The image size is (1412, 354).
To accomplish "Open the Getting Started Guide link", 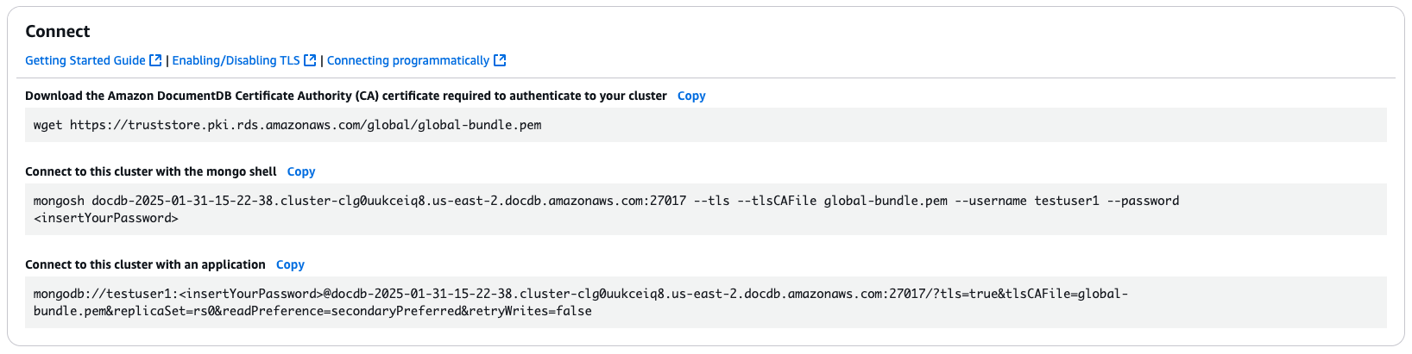I will [x=85, y=60].
